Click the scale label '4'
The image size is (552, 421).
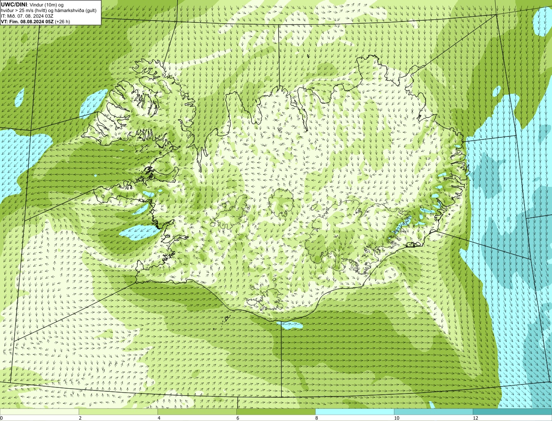click(159, 418)
